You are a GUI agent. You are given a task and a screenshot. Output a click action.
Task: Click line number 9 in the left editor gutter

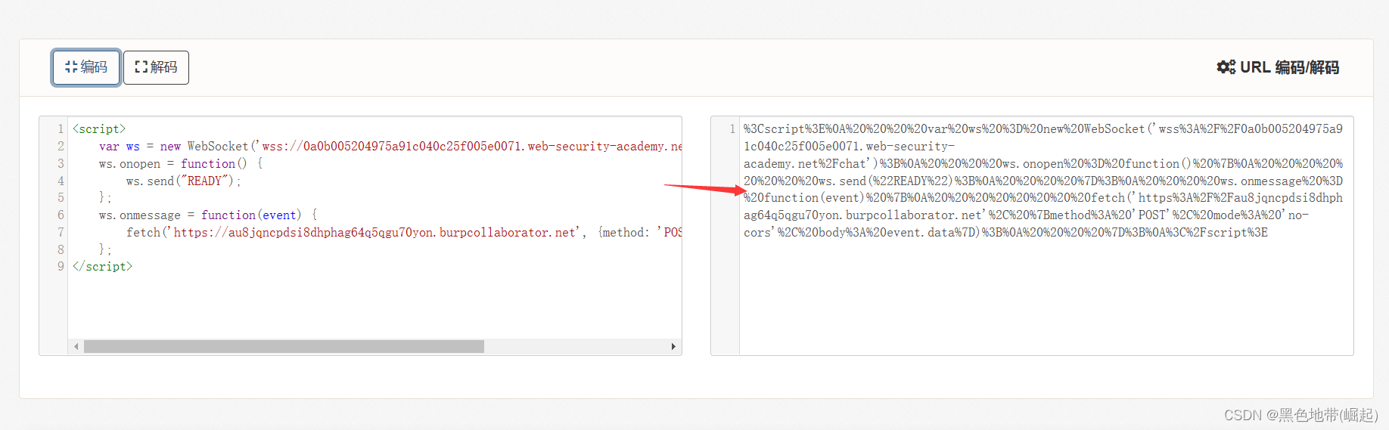point(61,267)
